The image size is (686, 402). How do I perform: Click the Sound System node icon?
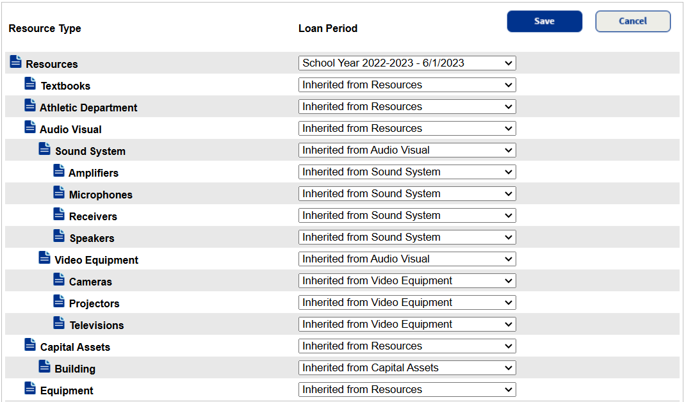[x=44, y=147]
